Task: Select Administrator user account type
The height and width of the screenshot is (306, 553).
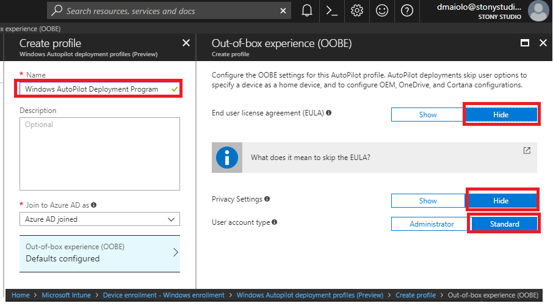Action: tap(432, 224)
